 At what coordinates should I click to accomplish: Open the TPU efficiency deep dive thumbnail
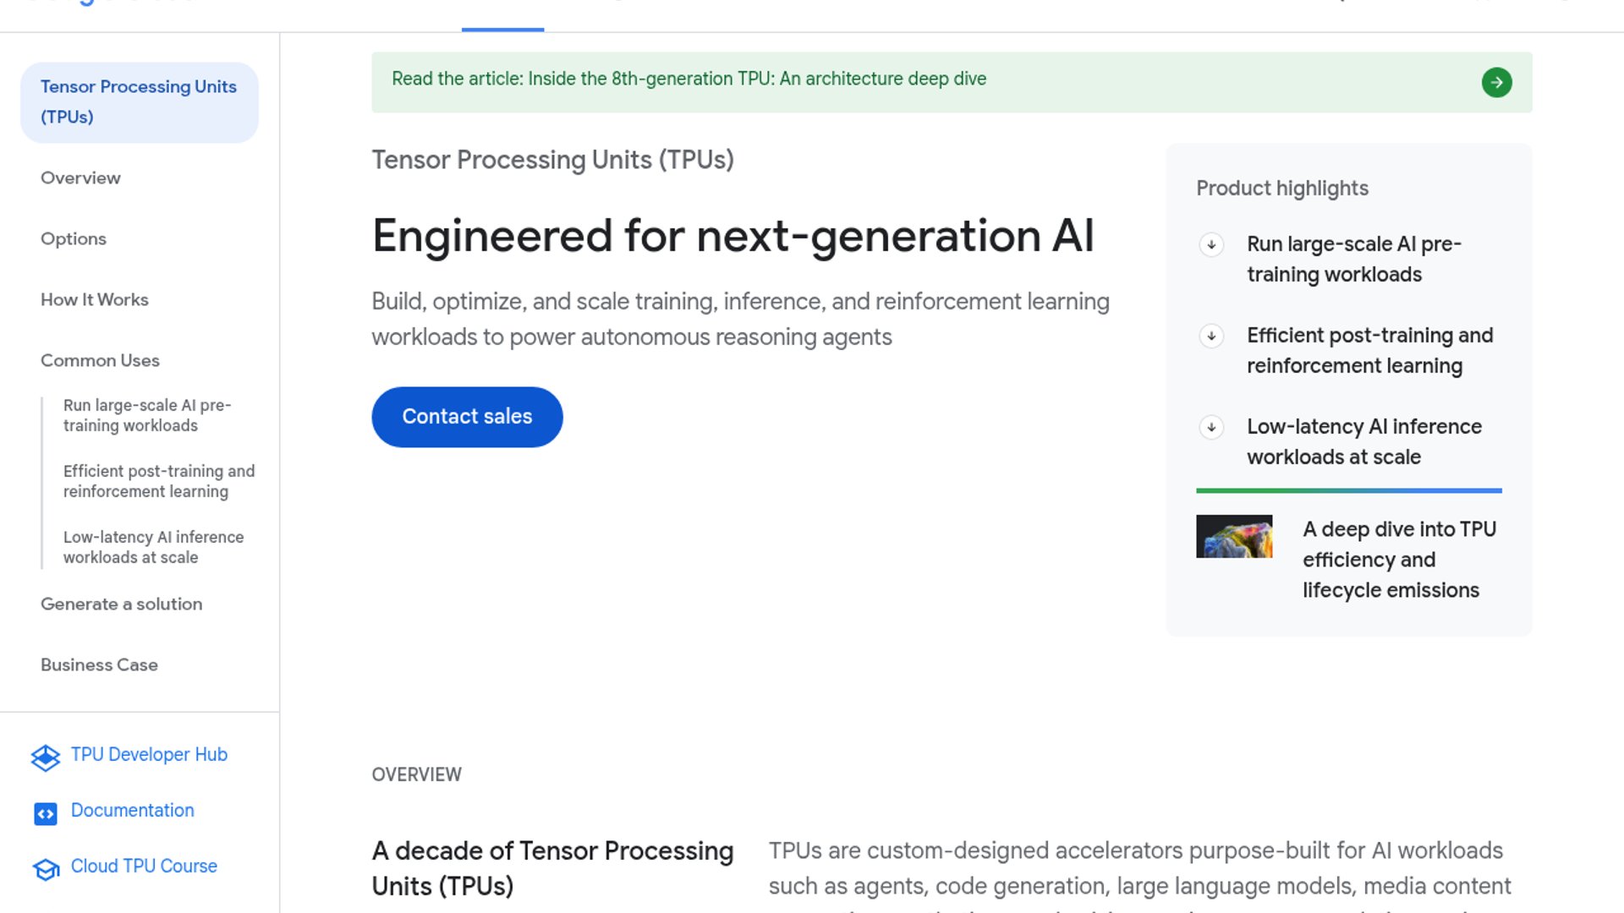coord(1234,536)
